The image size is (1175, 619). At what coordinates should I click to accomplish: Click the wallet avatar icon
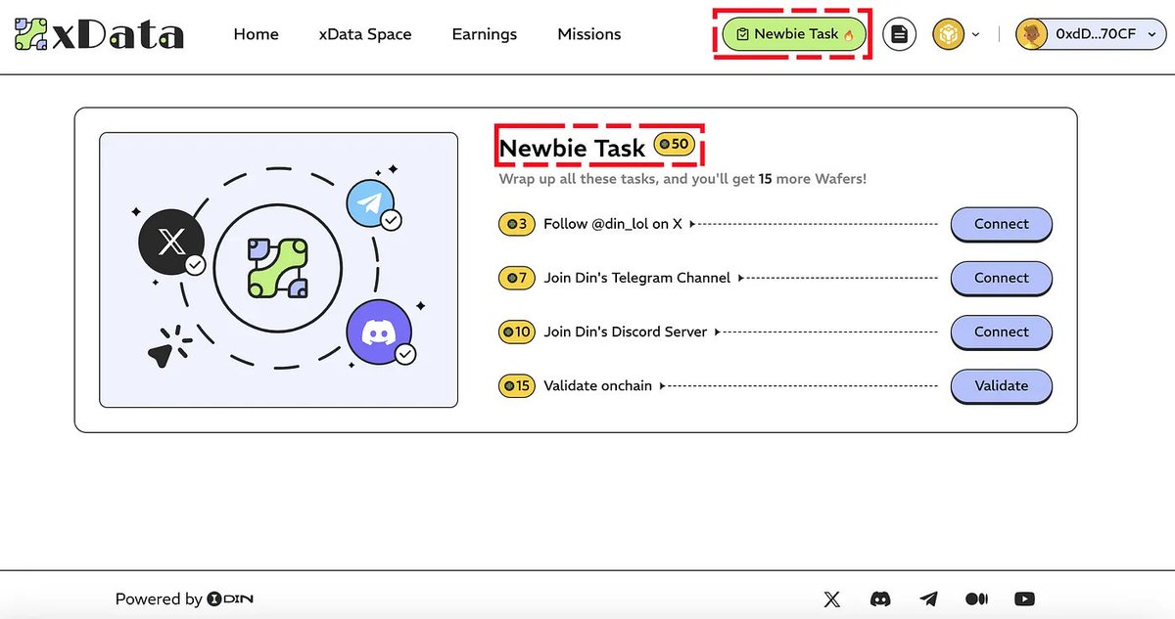pyautogui.click(x=1032, y=34)
